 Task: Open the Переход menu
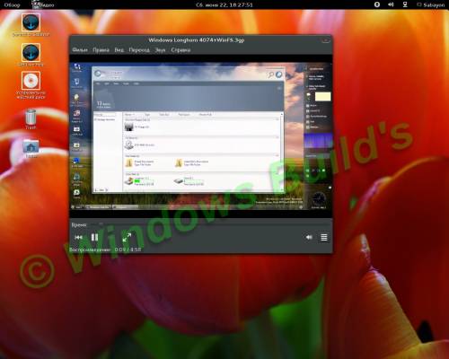click(139, 49)
